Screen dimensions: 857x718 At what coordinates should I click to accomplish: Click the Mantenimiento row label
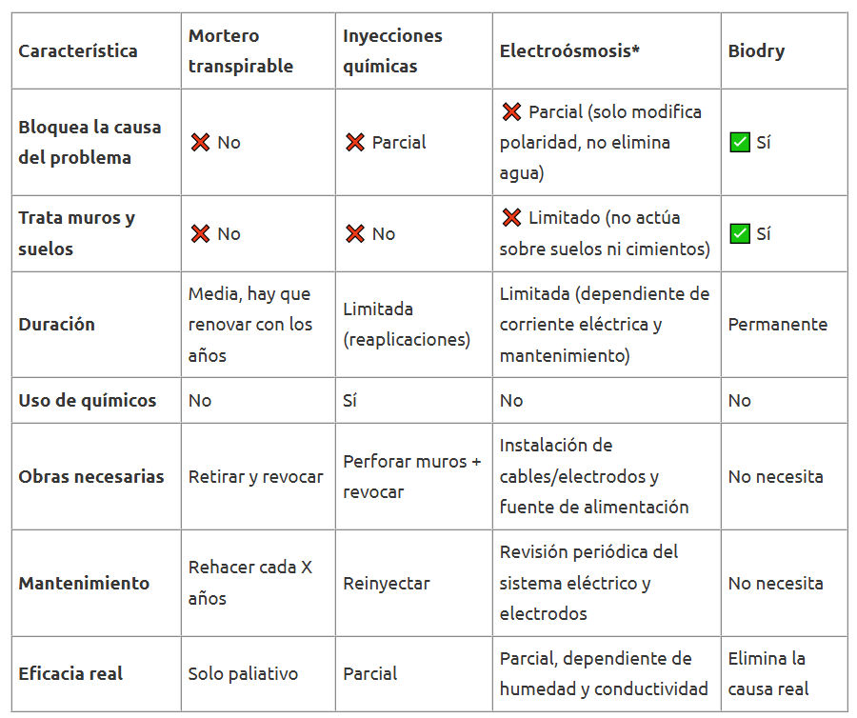84,584
